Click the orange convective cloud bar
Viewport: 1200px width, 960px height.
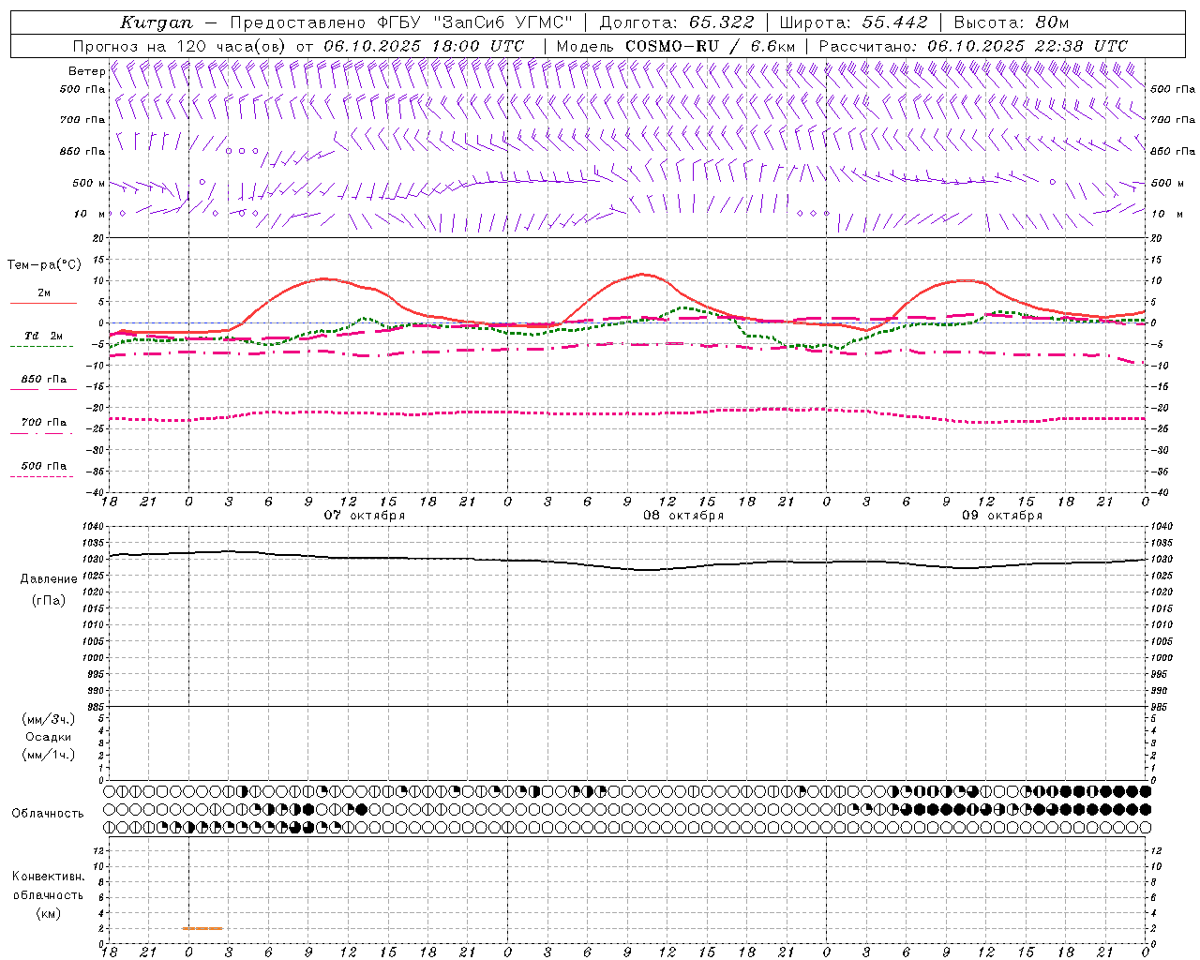[202, 928]
